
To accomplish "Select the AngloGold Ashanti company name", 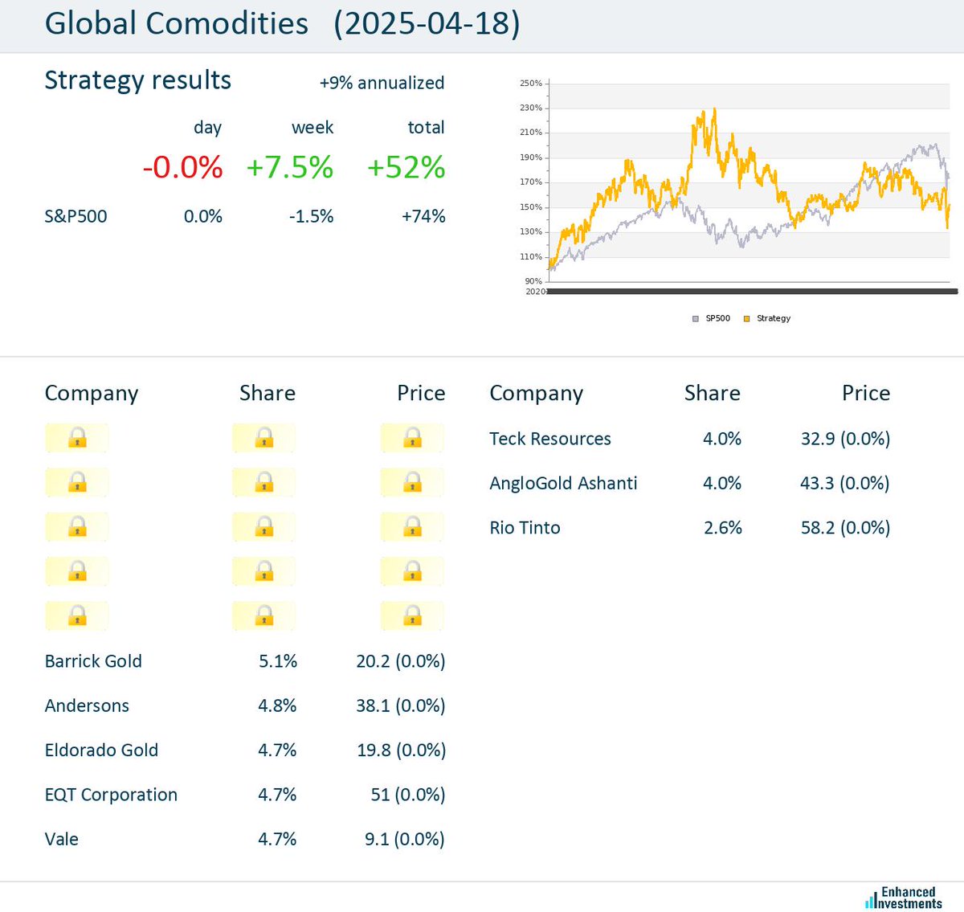I will pyautogui.click(x=563, y=483).
